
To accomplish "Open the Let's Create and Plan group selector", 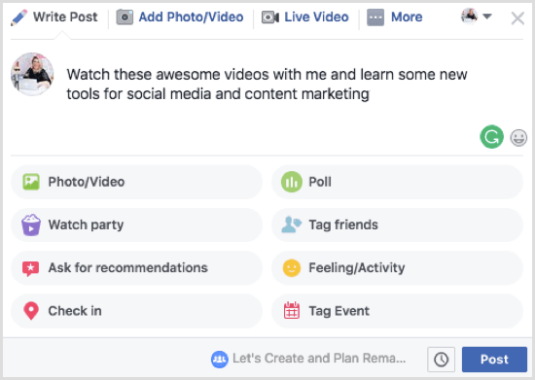I will pos(308,359).
